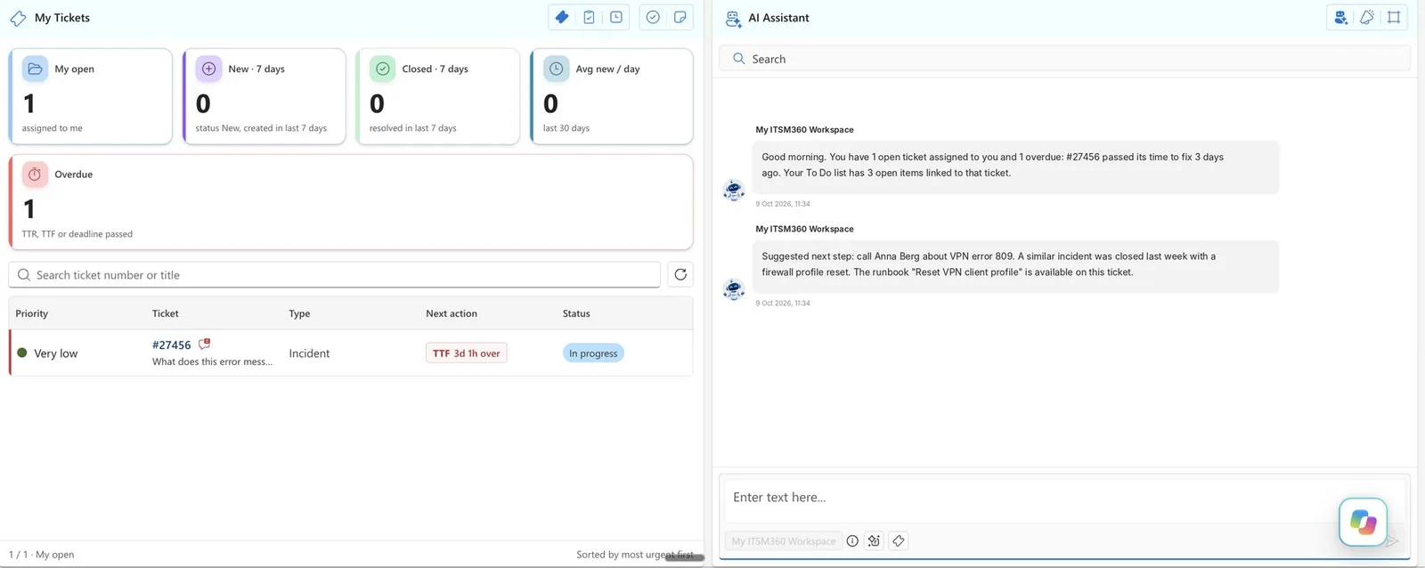This screenshot has width=1425, height=568.
Task: Open ticket #27456 link
Action: pos(171,345)
